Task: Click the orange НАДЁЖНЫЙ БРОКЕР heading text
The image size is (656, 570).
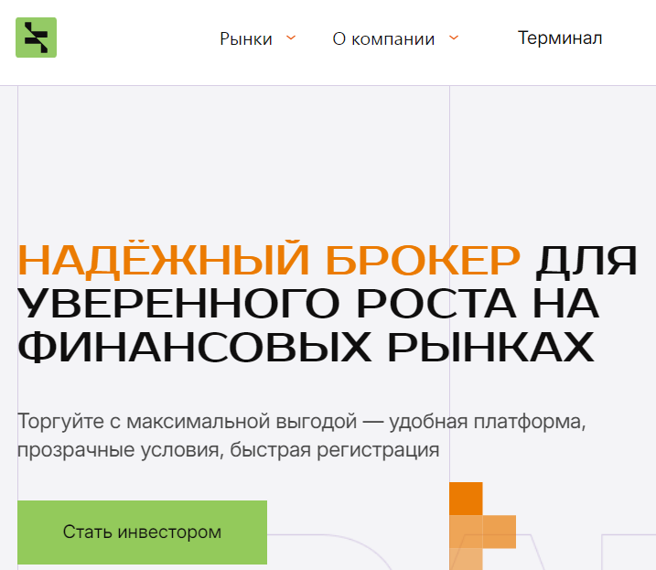Action: click(x=268, y=262)
